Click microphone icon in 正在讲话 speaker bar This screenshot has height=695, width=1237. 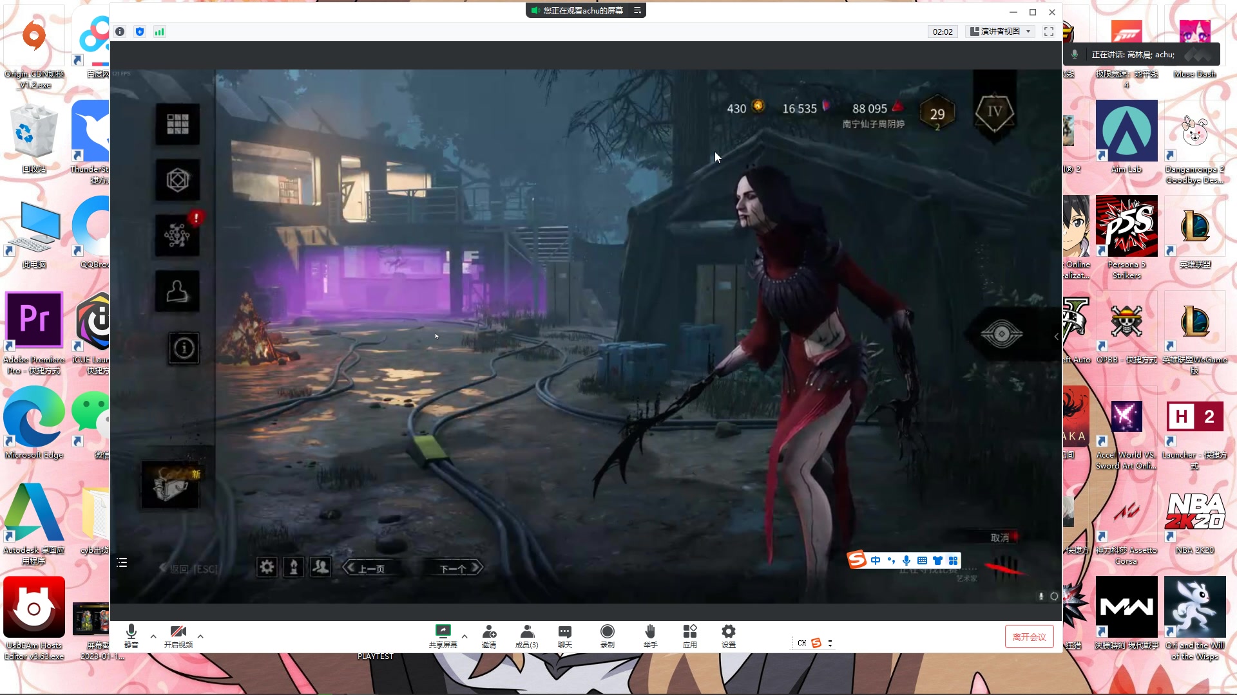1075,54
